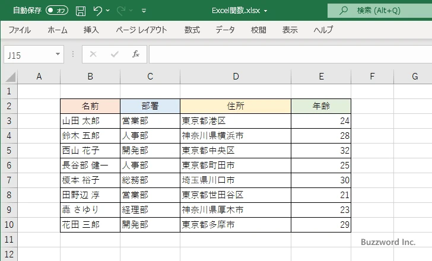The image size is (432, 261).
Task: Select the 東京都町田市 cell
Action: coord(236,165)
